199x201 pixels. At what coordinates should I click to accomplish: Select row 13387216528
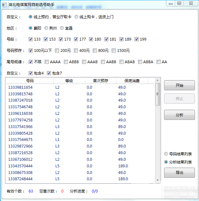pyautogui.click(x=80, y=153)
